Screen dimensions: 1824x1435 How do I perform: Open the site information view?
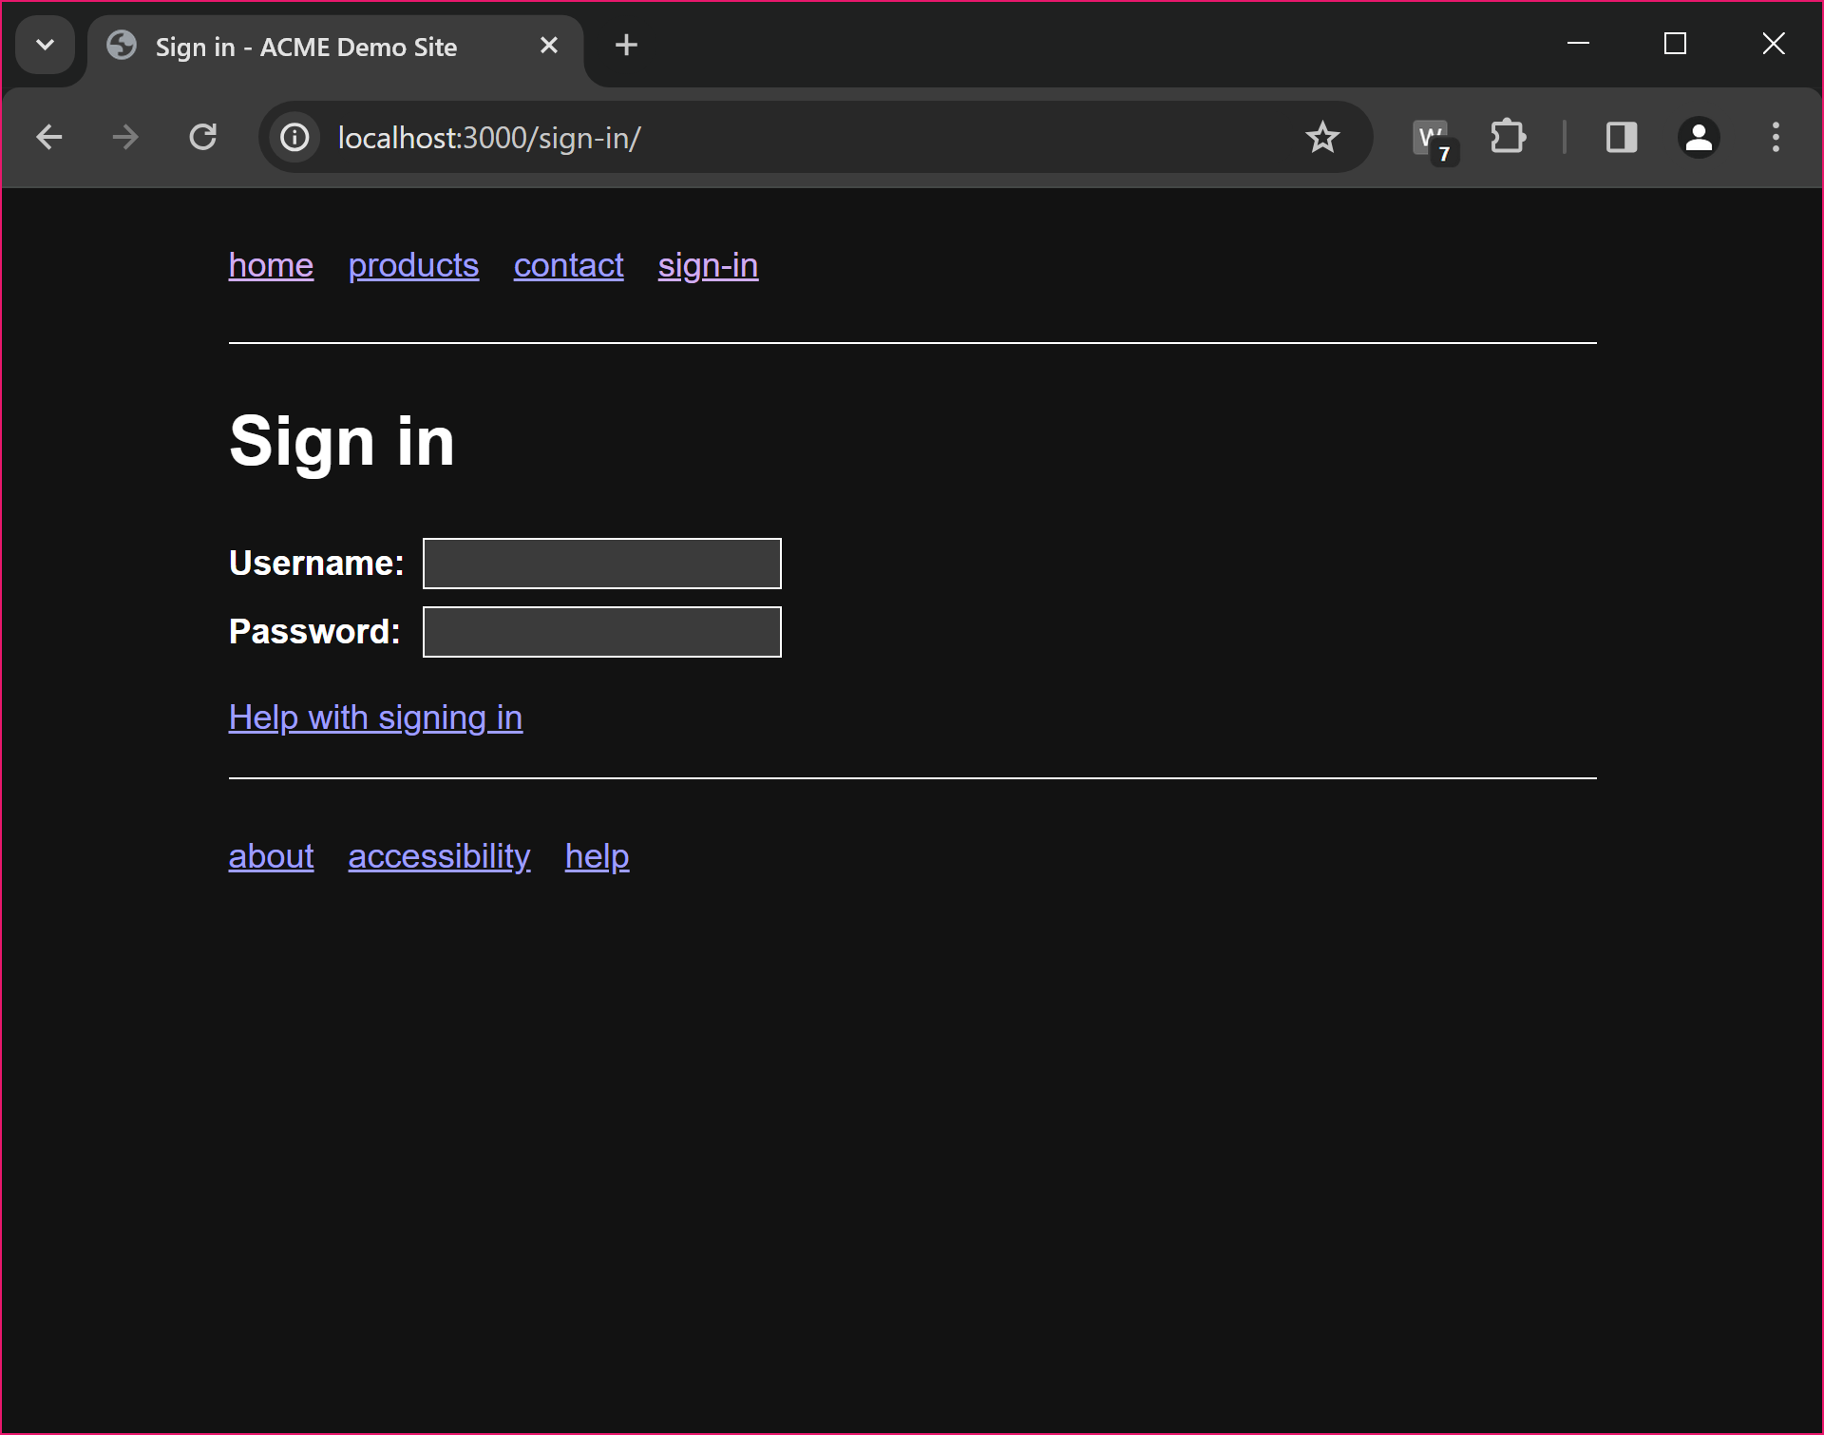(293, 137)
